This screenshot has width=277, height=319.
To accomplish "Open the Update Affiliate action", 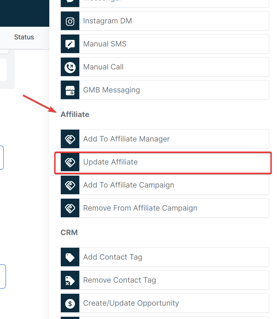I will coord(163,162).
